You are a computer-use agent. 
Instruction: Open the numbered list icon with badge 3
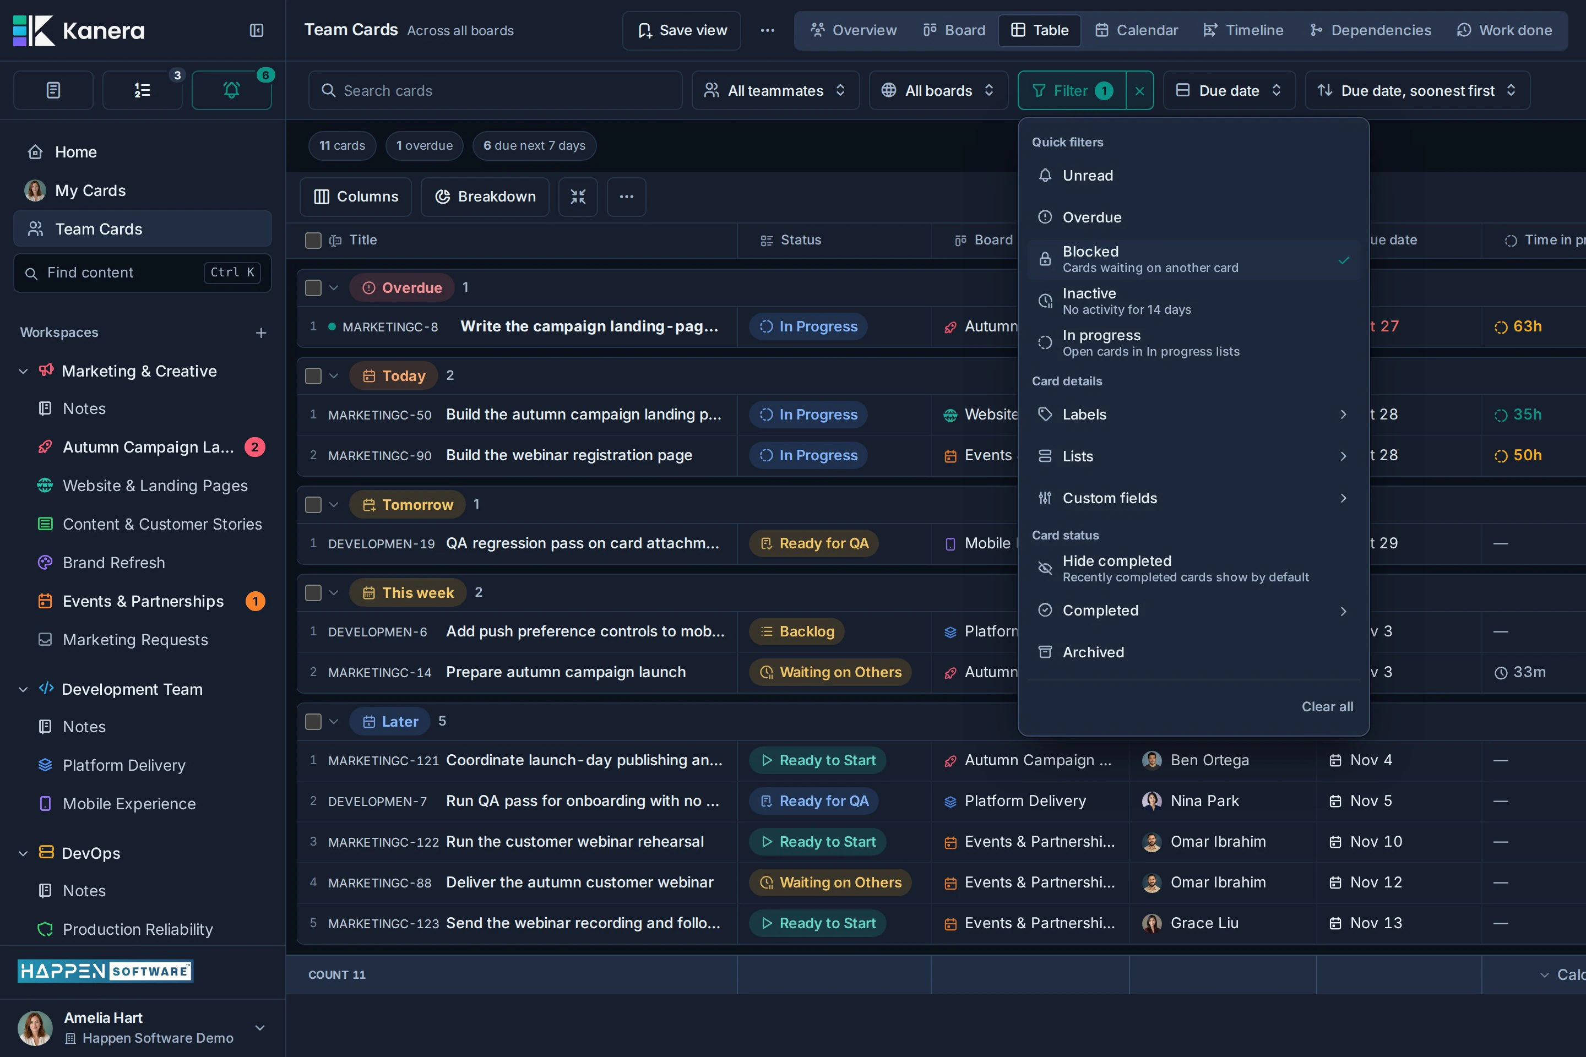pos(142,90)
